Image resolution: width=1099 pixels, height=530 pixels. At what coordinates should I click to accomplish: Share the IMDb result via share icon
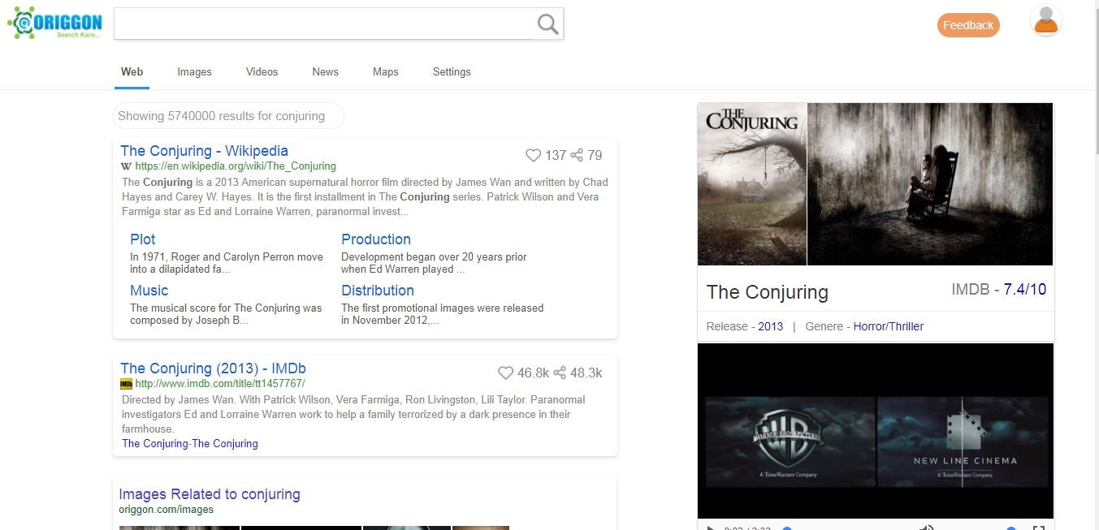coord(560,373)
